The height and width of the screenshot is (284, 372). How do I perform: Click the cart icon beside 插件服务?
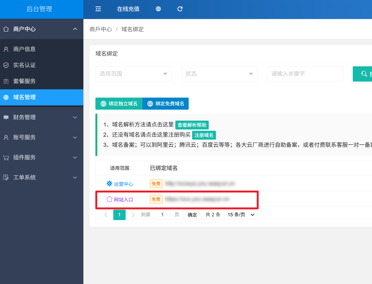point(6,158)
